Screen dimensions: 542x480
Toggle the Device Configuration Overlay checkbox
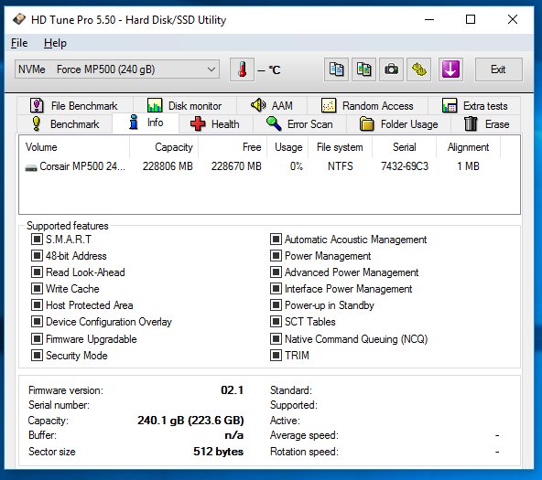[37, 321]
